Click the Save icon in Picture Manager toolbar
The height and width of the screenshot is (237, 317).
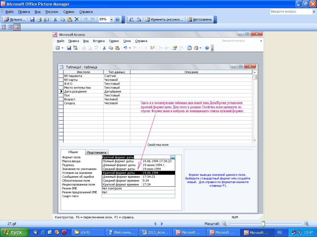[x=32, y=19]
